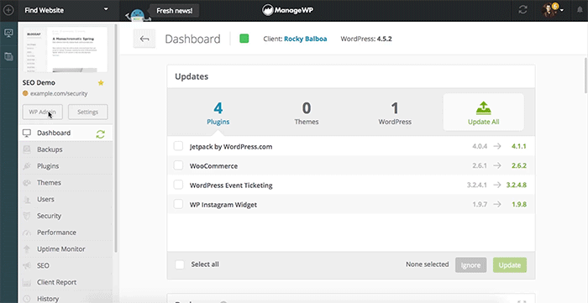Image resolution: width=588 pixels, height=303 pixels.
Task: Click the SEO megaphone sidebar icon
Action: tap(27, 265)
